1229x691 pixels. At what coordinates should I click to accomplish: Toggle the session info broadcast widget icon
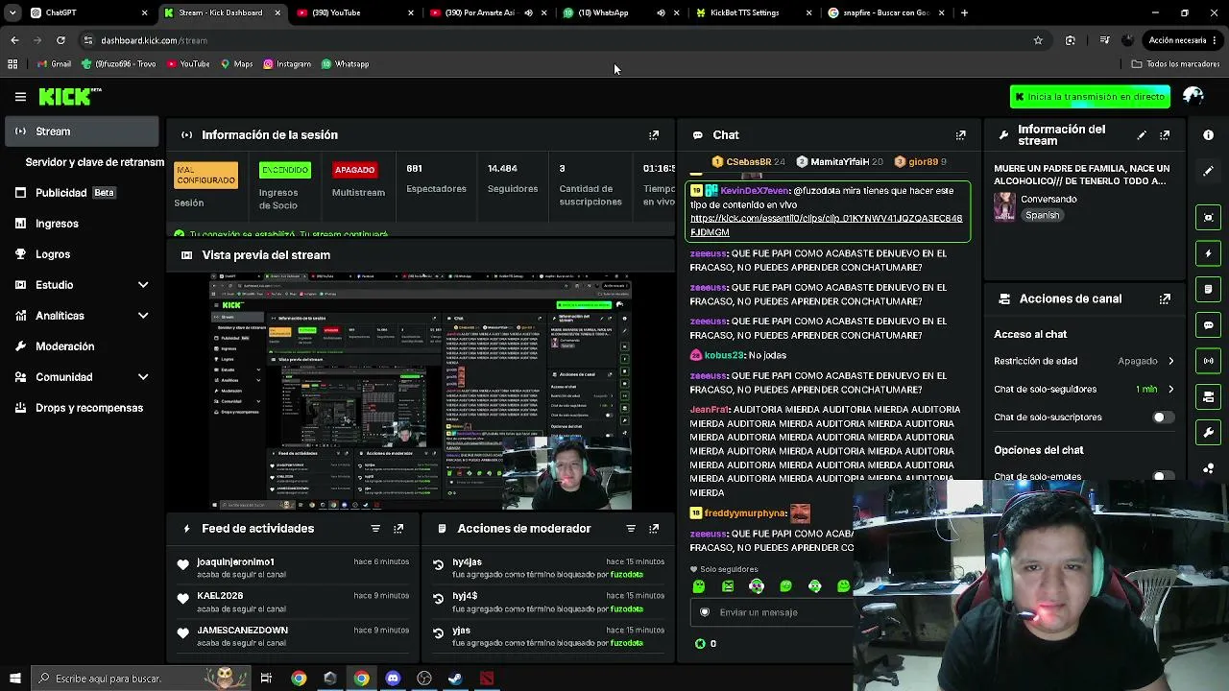pyautogui.click(x=1209, y=361)
